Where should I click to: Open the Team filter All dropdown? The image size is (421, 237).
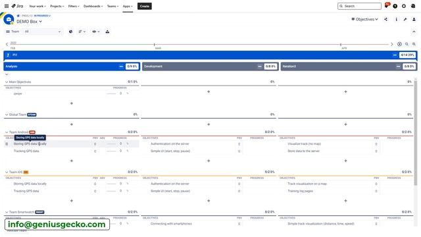coord(43,32)
